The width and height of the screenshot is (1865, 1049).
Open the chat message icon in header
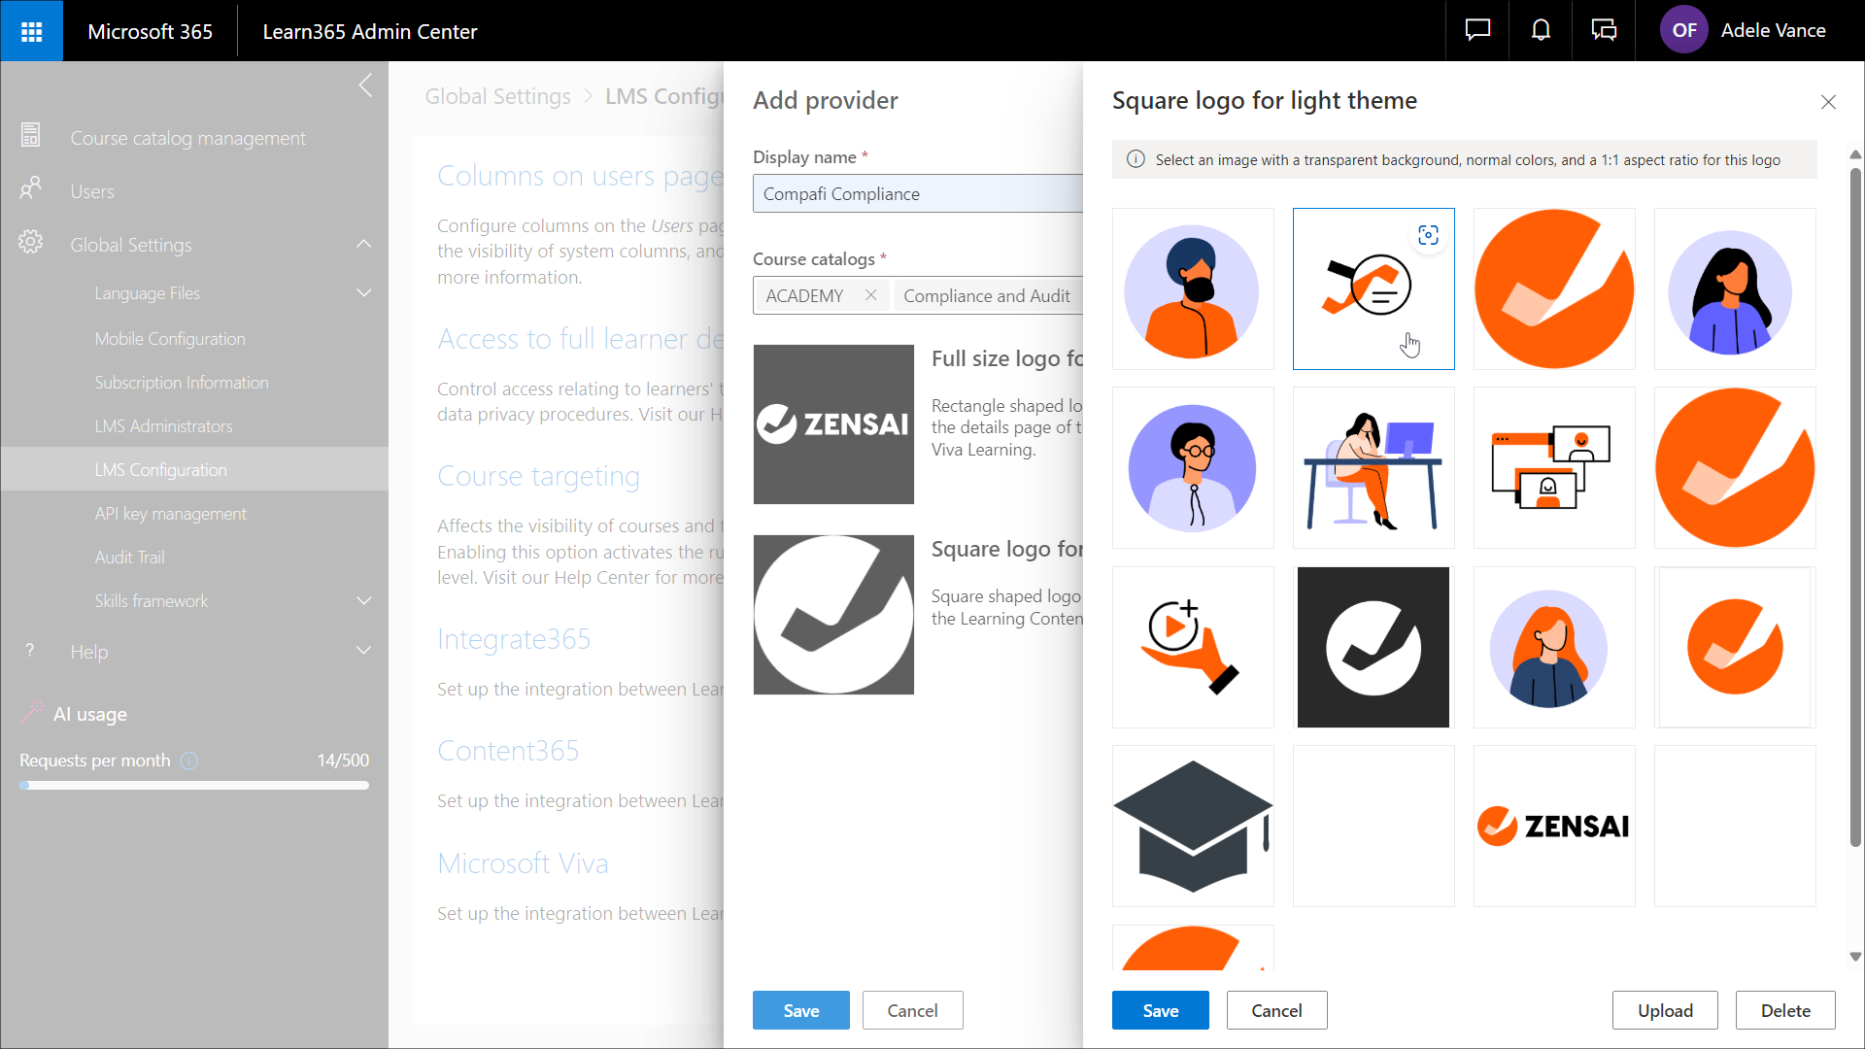tap(1477, 30)
